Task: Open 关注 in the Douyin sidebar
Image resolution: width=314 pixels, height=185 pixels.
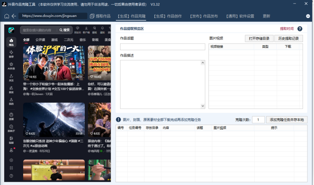Action: (x=11, y=78)
